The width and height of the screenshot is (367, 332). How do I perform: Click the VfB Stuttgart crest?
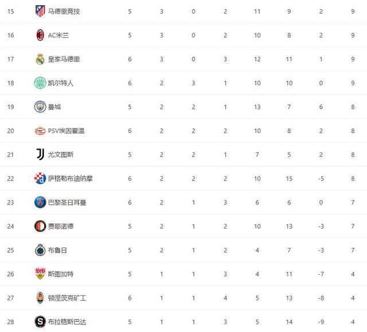tap(40, 274)
